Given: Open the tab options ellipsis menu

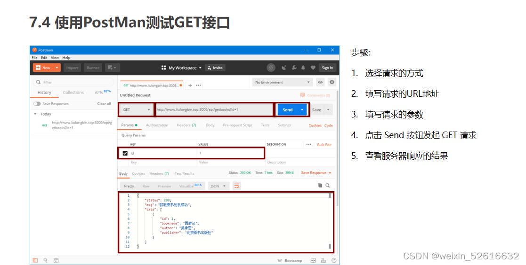Looking at the screenshot, I should click(199, 86).
